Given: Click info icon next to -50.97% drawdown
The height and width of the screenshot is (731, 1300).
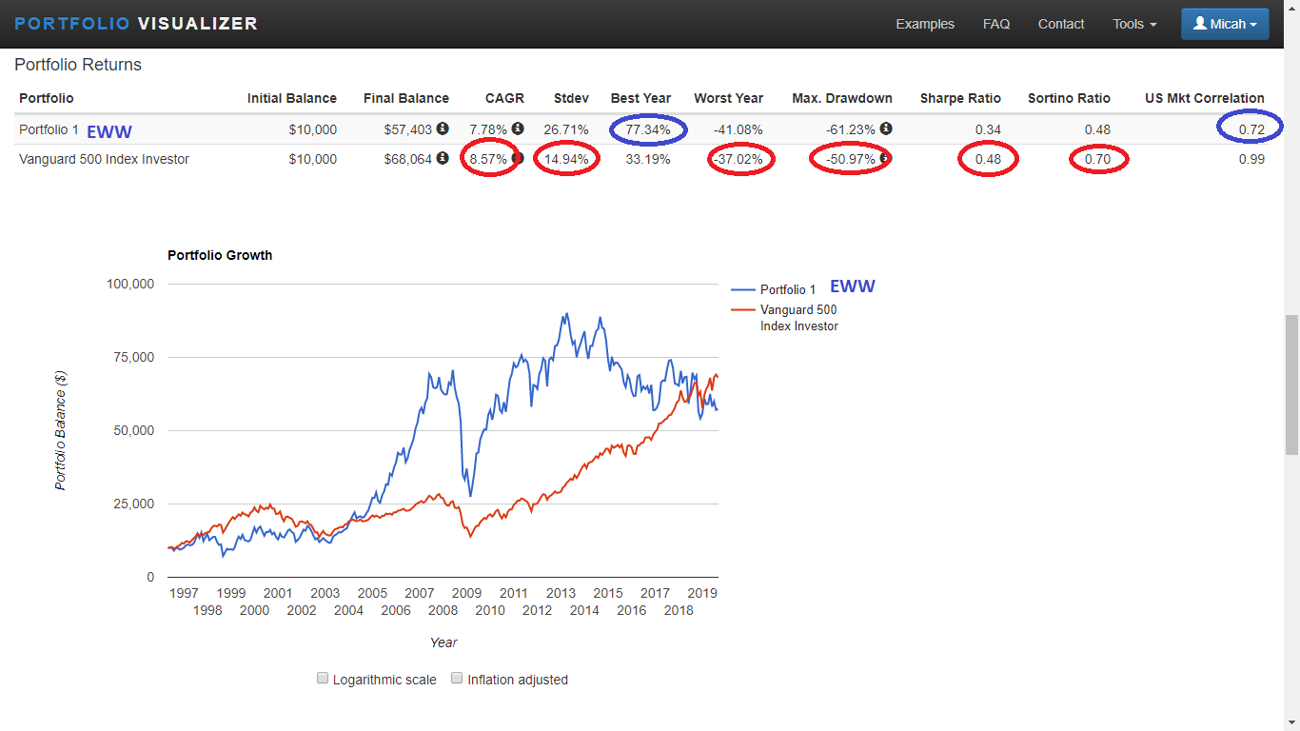Looking at the screenshot, I should coord(886,158).
